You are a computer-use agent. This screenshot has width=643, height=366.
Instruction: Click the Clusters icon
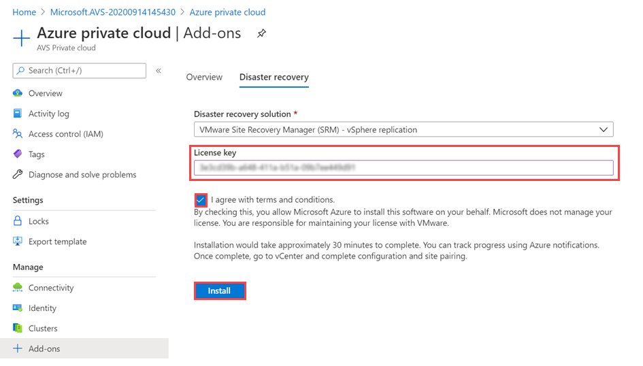click(x=18, y=328)
